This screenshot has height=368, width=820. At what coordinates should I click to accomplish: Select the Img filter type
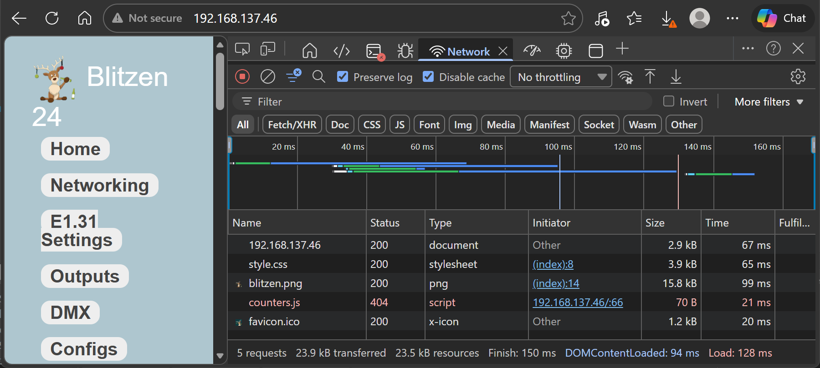pyautogui.click(x=463, y=125)
